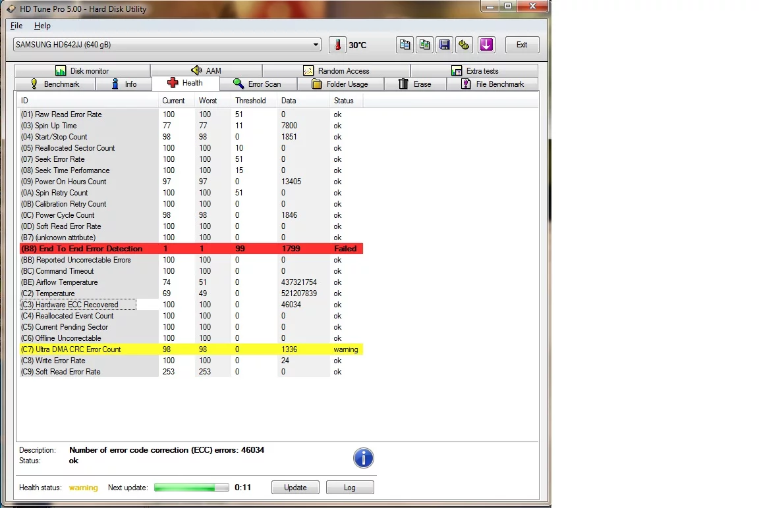The width and height of the screenshot is (759, 508).
Task: Click the yellow warning health status text
Action: (83, 487)
